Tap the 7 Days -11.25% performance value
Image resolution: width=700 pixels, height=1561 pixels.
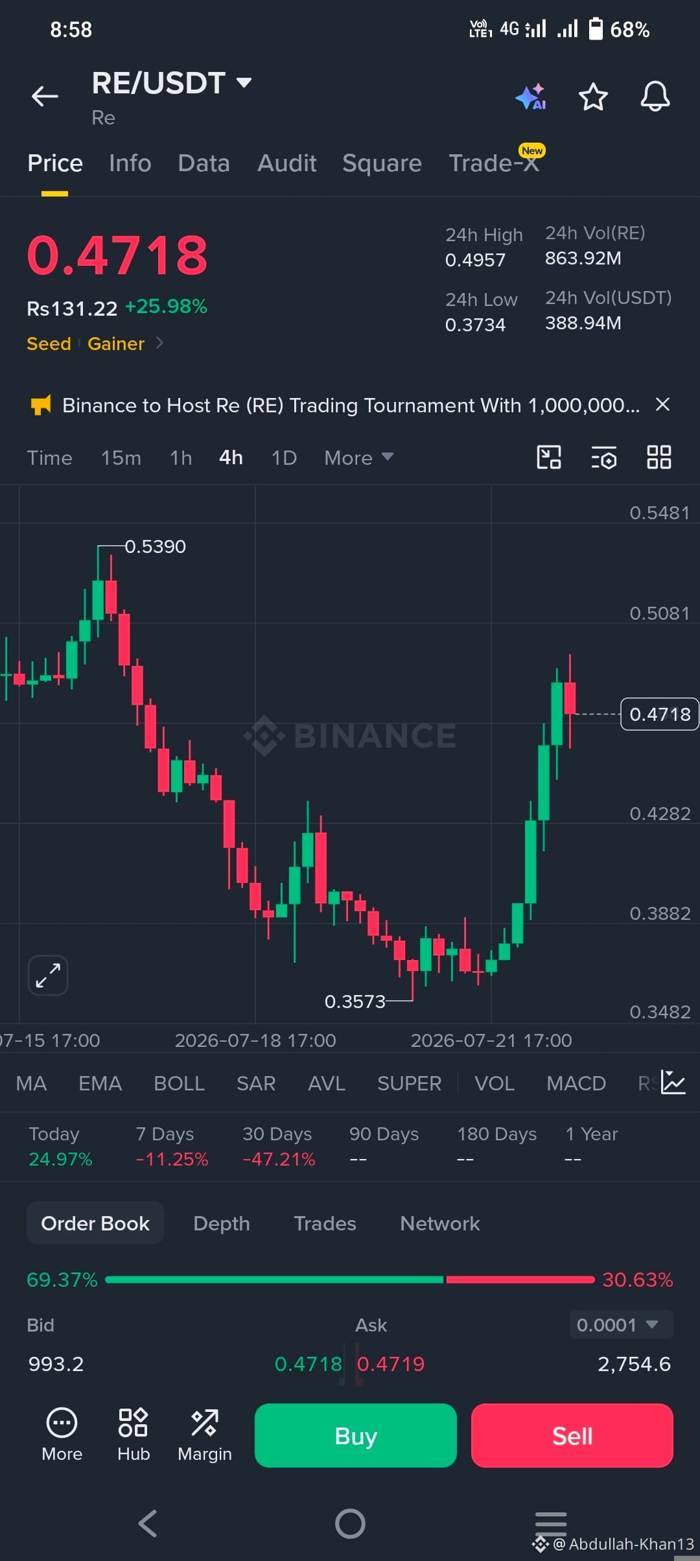coord(172,1159)
